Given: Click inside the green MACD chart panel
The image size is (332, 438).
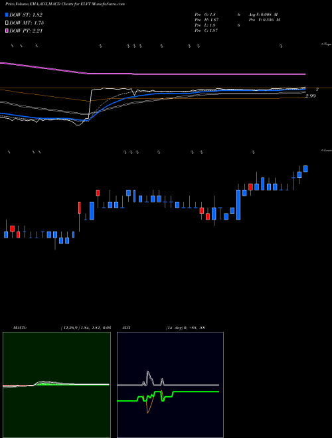Looking at the screenshot, I should point(56,385).
